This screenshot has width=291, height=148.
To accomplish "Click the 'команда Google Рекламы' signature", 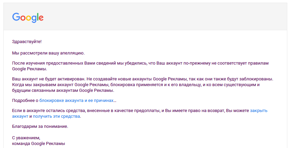I will 38,144.
